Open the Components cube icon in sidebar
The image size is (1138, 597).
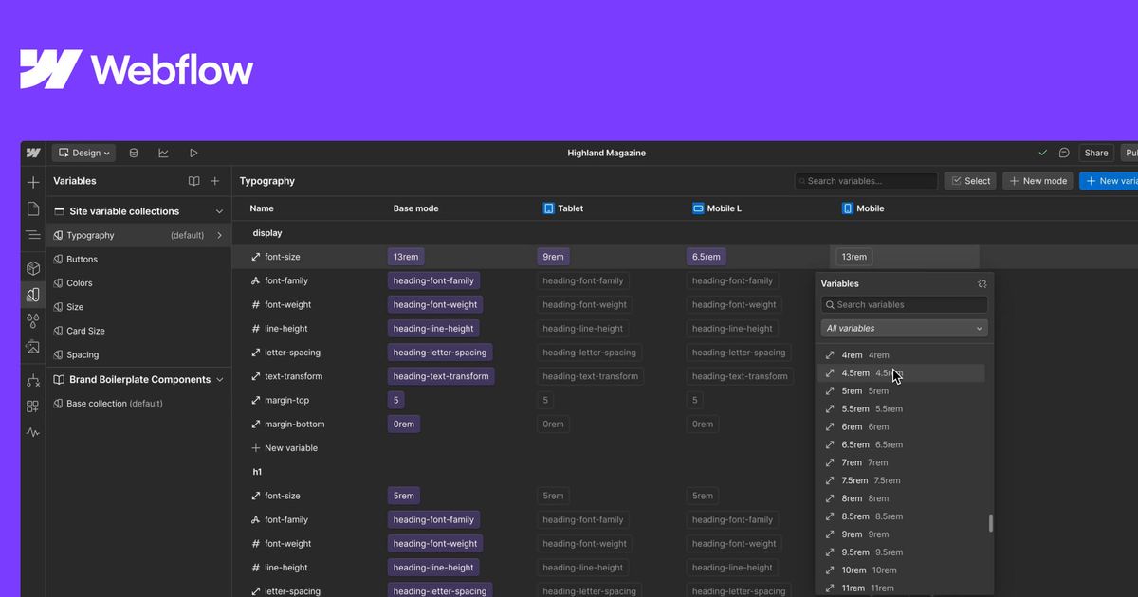tap(33, 269)
